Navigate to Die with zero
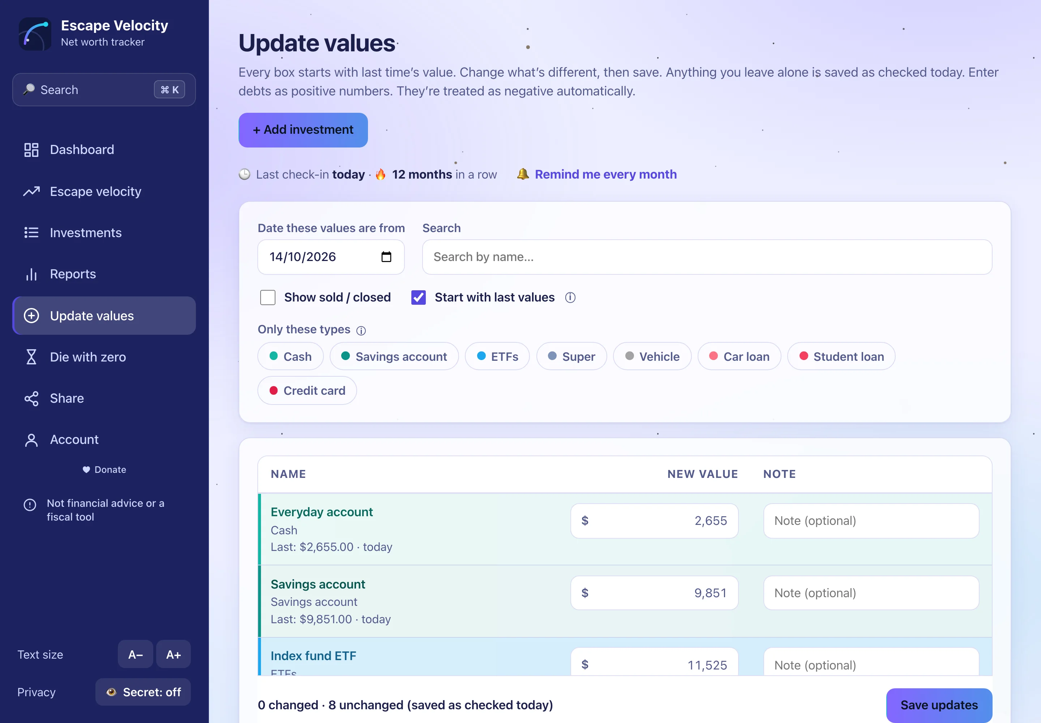This screenshot has width=1041, height=723. [104, 357]
